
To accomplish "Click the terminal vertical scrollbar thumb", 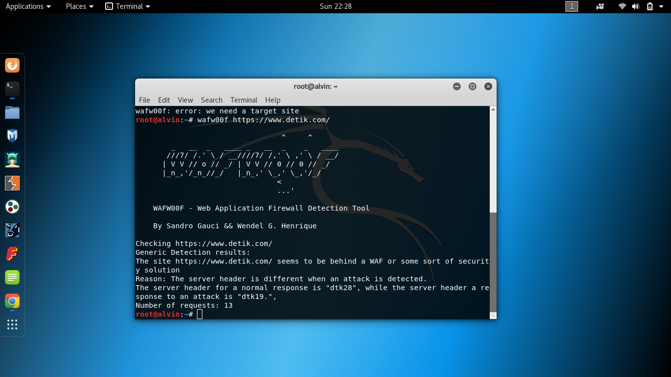I will click(493, 262).
